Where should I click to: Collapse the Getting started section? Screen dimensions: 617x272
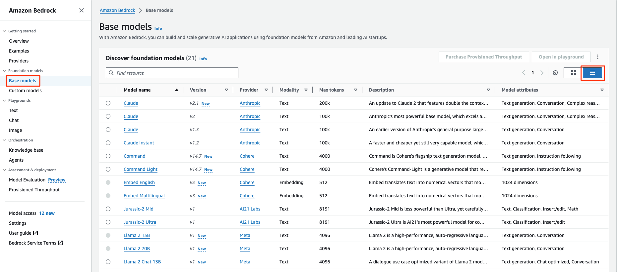(x=4, y=31)
